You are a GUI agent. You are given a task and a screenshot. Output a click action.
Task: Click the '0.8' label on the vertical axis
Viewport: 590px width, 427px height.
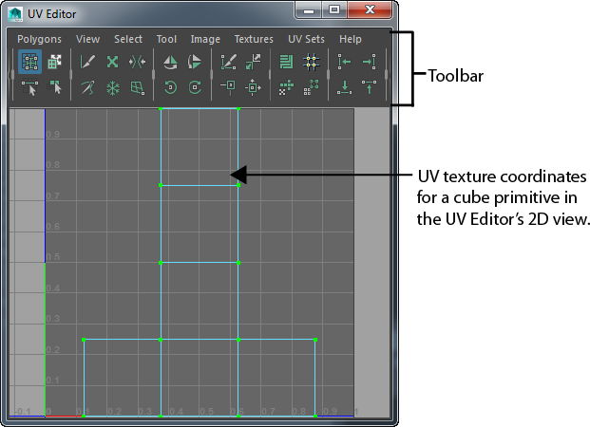(x=52, y=165)
